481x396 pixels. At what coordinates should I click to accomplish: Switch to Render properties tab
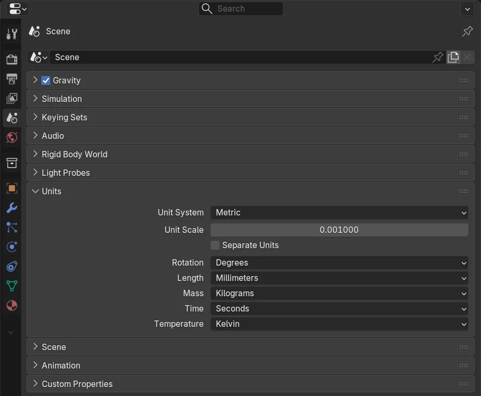12,59
